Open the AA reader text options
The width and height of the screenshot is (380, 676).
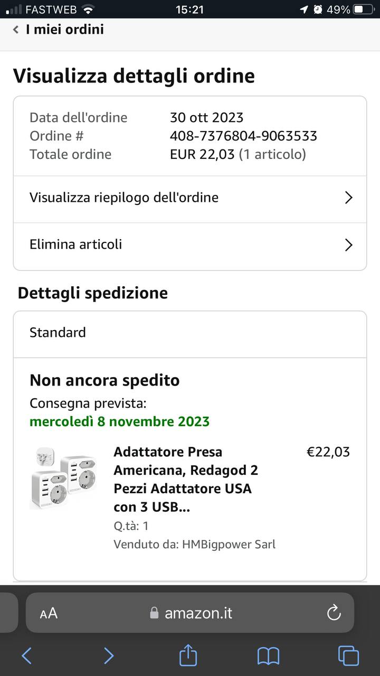[x=49, y=613]
